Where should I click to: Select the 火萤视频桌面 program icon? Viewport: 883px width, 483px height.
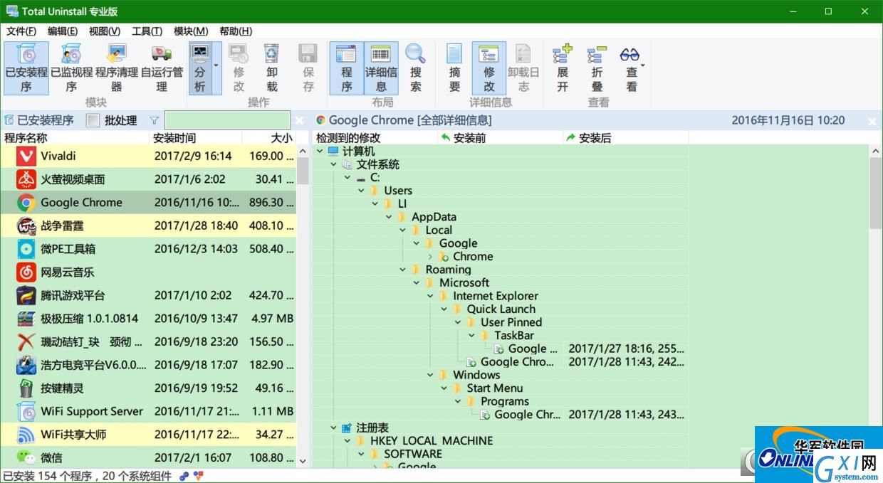(x=26, y=179)
